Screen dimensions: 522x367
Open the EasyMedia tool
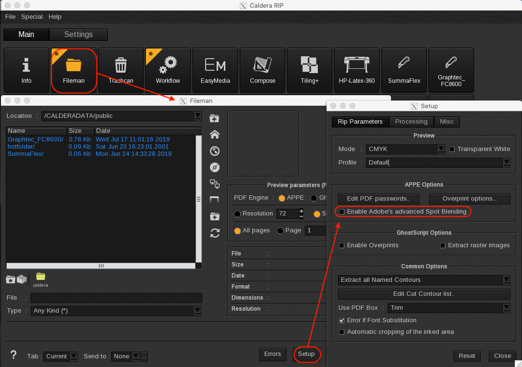[x=215, y=70]
